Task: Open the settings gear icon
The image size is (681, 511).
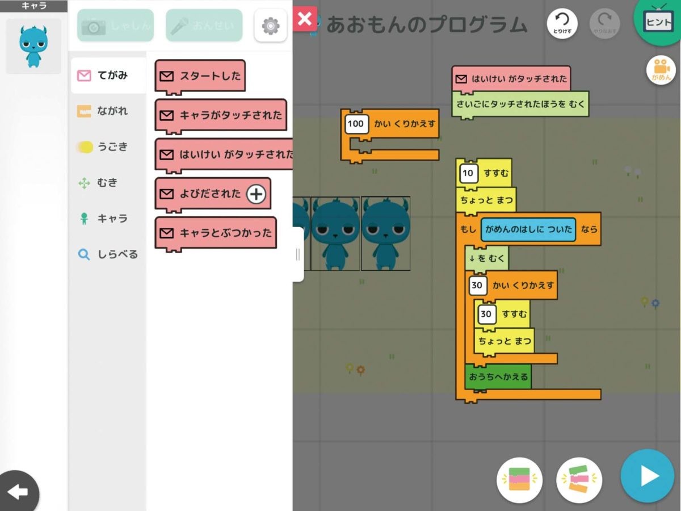Action: point(271,26)
